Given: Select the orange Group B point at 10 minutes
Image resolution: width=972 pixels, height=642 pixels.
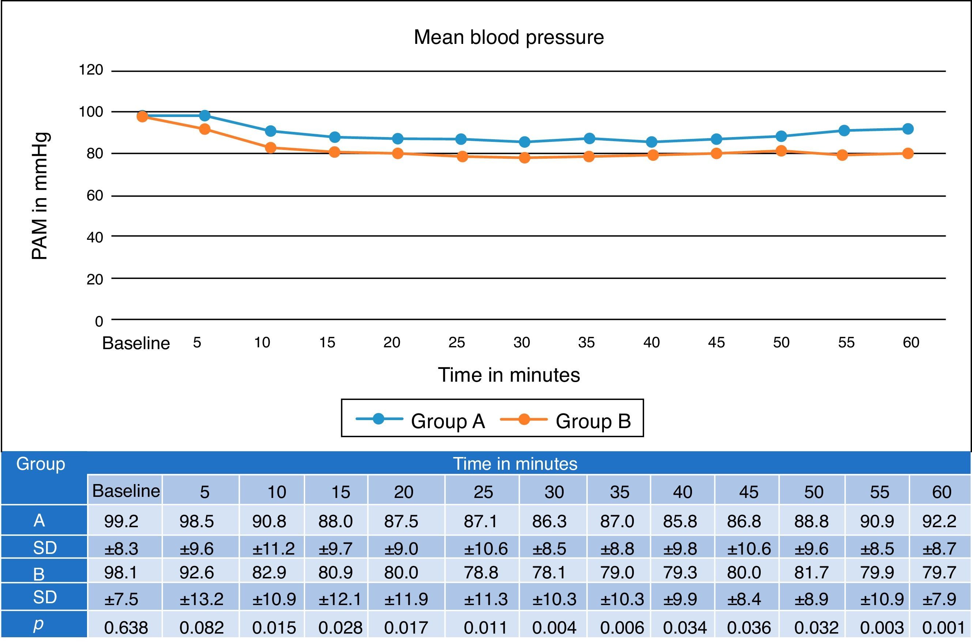Looking at the screenshot, I should [x=271, y=147].
